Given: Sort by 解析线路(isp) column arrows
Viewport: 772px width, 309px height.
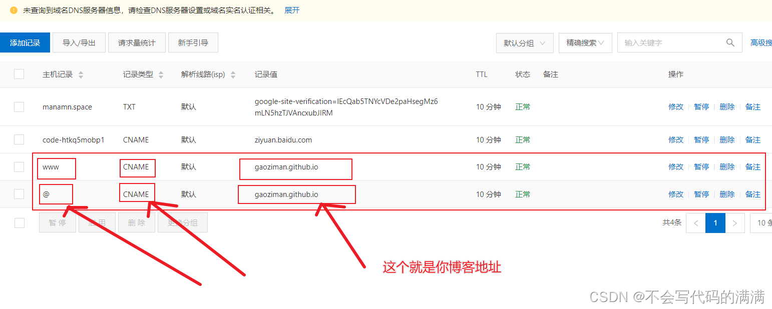Looking at the screenshot, I should 233,74.
